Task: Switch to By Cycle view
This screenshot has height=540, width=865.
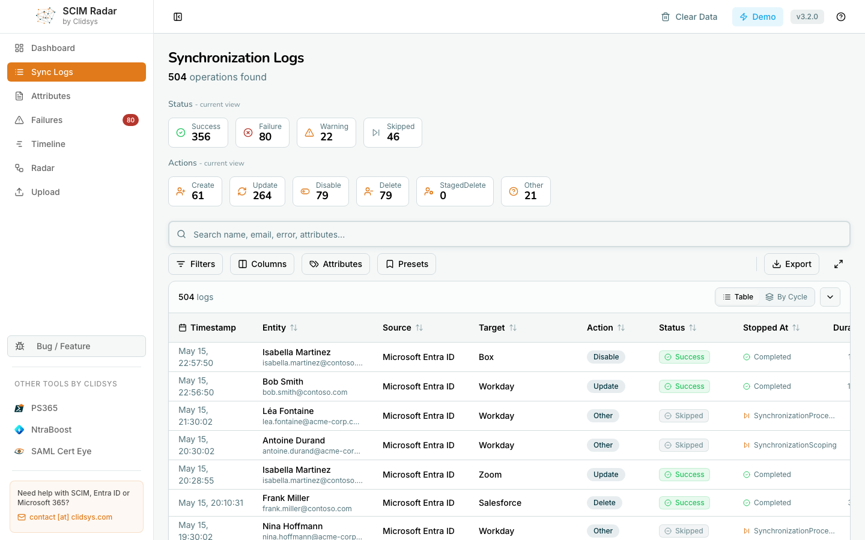Action: tap(786, 297)
